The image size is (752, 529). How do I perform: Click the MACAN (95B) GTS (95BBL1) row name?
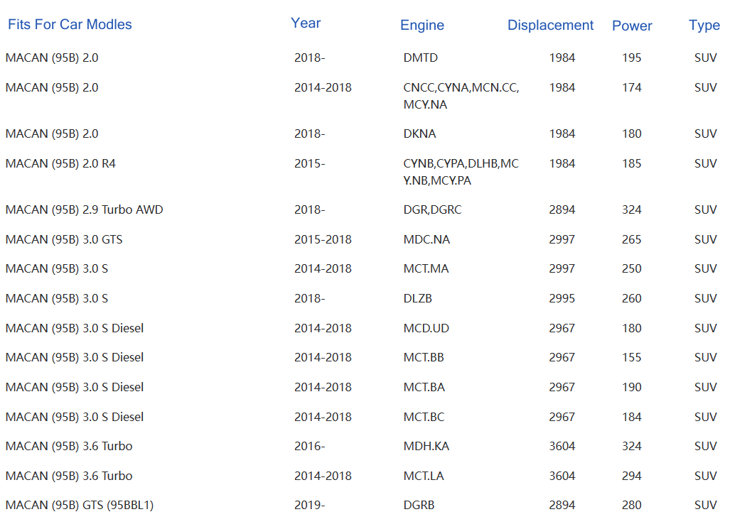click(80, 505)
